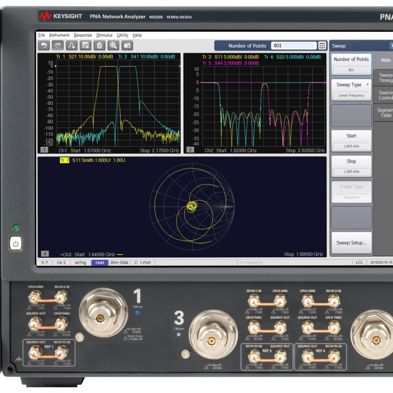Click the Add Trace toolbar icon
Viewport: 393px width, 393px height.
pos(72,46)
